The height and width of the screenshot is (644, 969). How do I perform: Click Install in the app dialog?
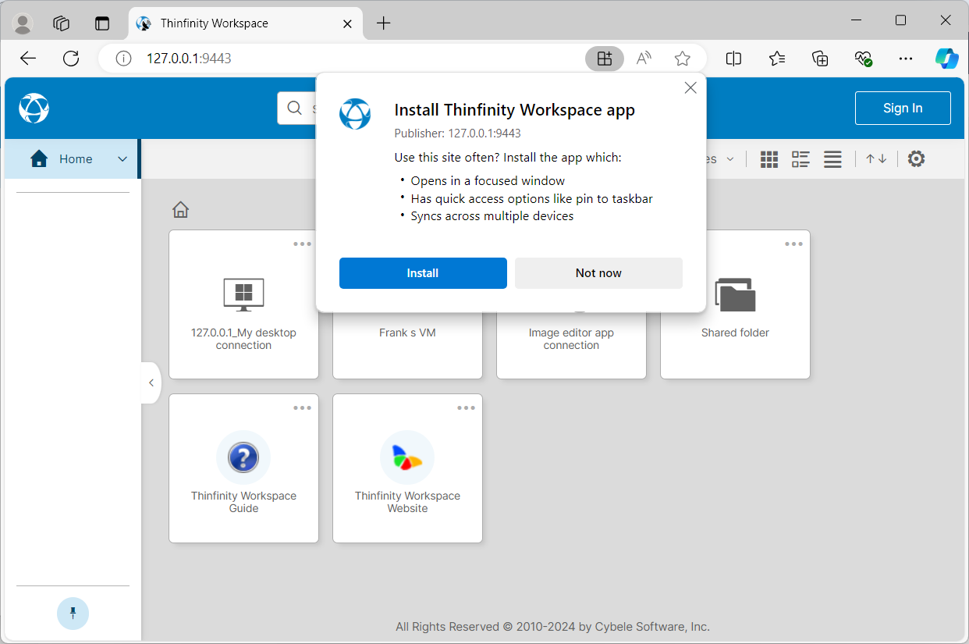(x=423, y=273)
